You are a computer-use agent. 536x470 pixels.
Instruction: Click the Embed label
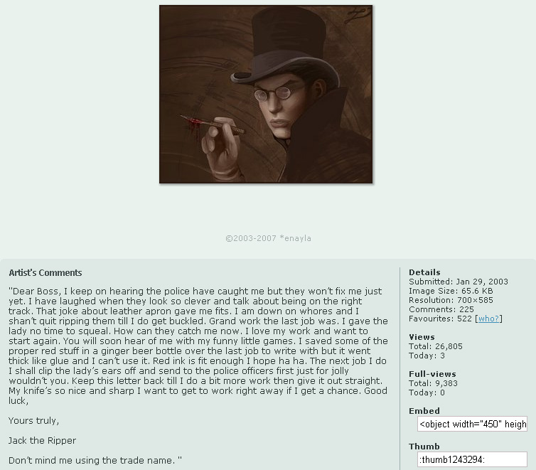pos(424,411)
